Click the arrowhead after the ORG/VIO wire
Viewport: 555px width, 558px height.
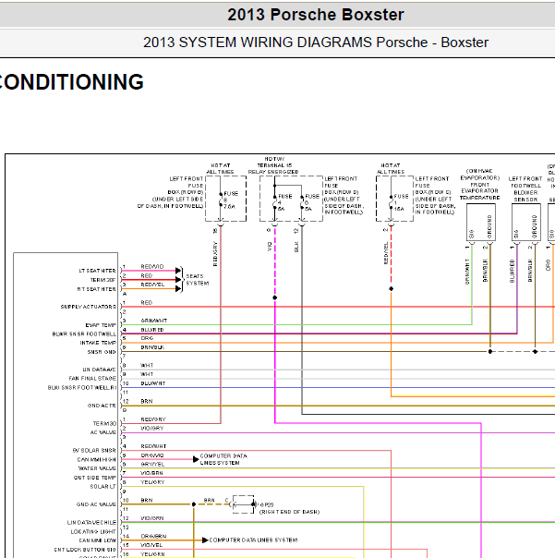pyautogui.click(x=196, y=459)
